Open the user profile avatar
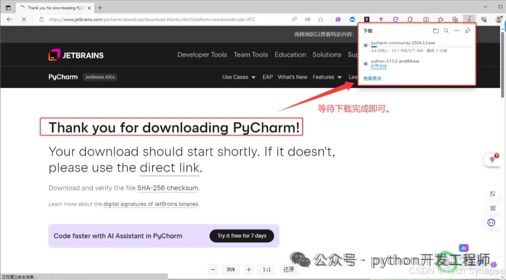The width and height of the screenshot is (506, 280). tap(499, 19)
